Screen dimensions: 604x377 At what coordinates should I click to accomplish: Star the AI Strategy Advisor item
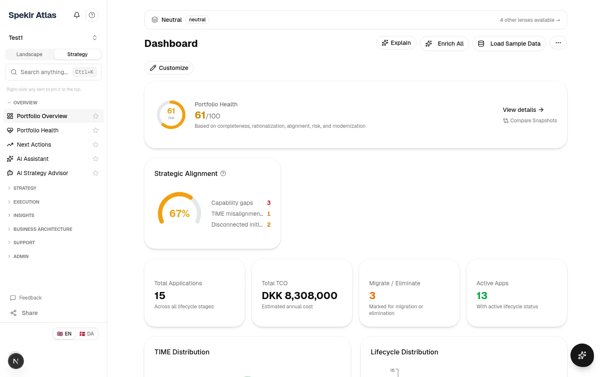96,173
